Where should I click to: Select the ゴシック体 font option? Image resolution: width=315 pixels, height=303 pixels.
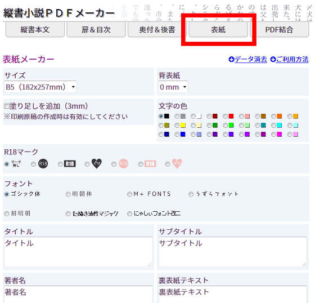point(7,194)
